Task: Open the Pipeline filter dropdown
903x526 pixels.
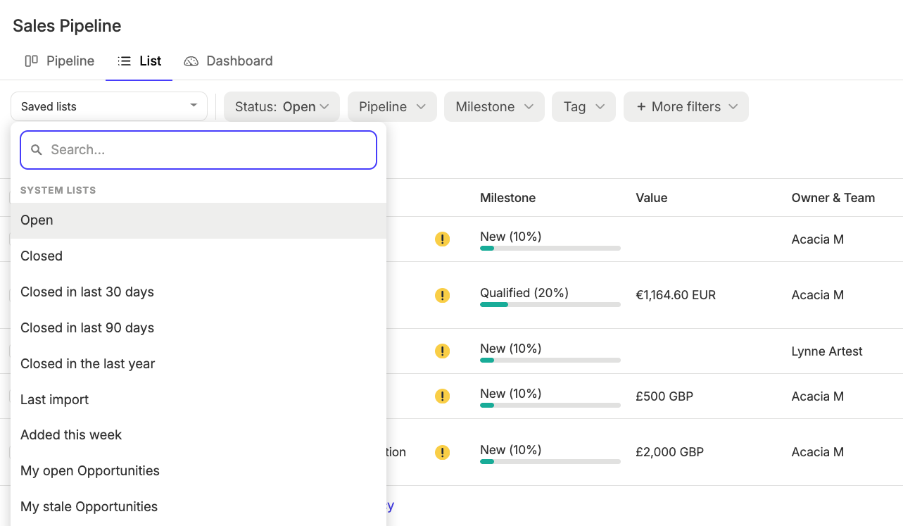Action: (x=392, y=106)
